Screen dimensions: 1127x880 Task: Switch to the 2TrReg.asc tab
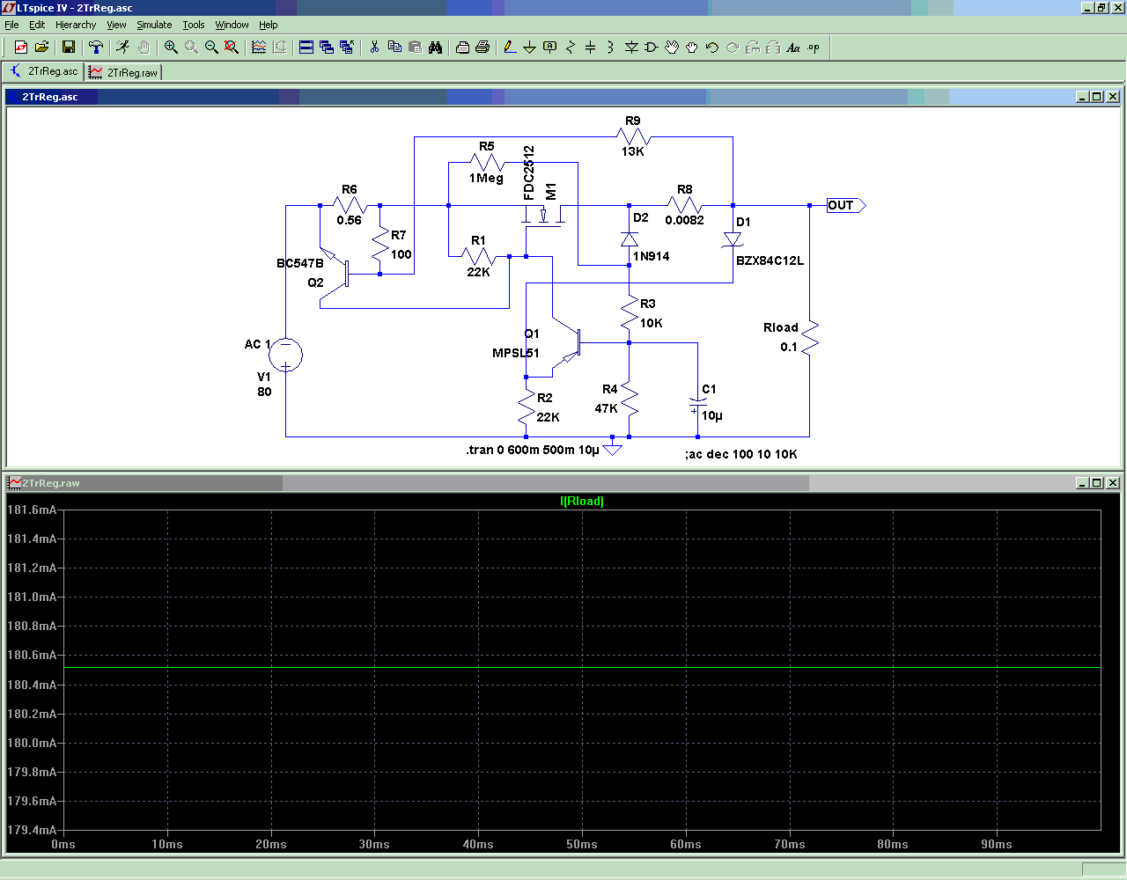[x=43, y=71]
